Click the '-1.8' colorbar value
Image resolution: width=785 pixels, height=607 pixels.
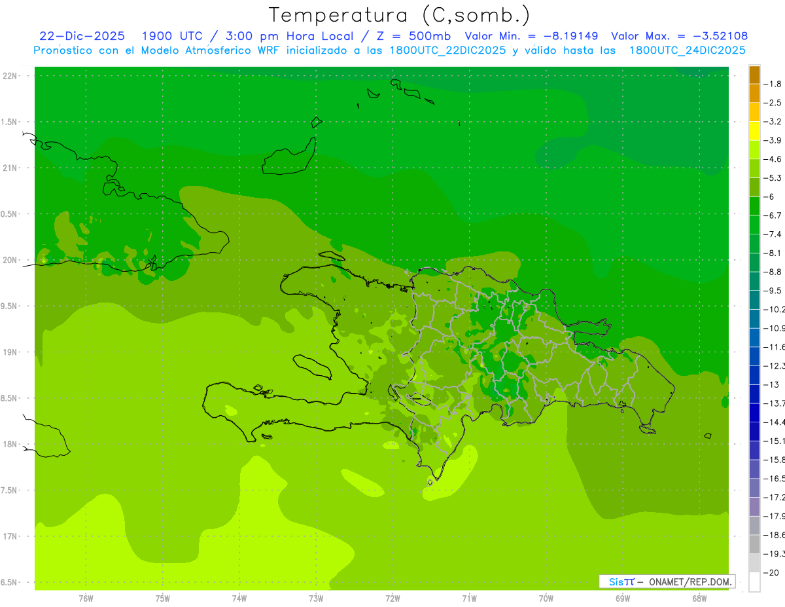[773, 84]
